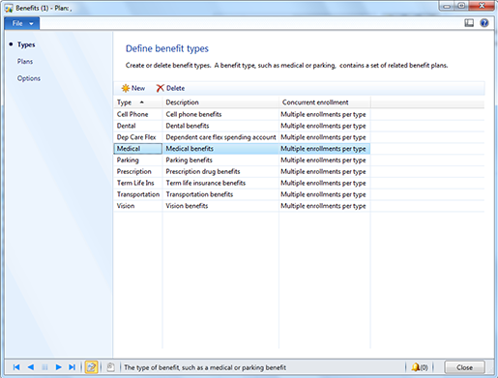Click the 'Dental benefits' description
The image size is (498, 378).
pyautogui.click(x=188, y=126)
